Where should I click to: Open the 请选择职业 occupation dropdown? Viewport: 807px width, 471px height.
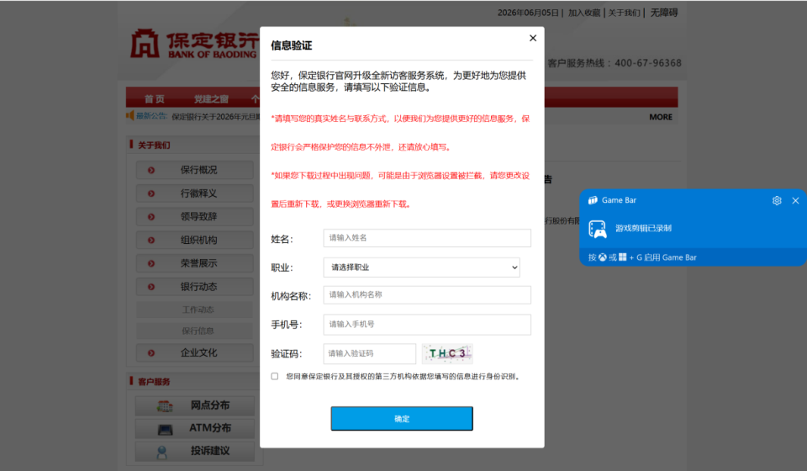coord(421,267)
